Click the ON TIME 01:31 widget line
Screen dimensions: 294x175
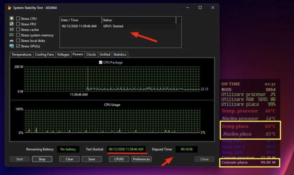[248, 84]
